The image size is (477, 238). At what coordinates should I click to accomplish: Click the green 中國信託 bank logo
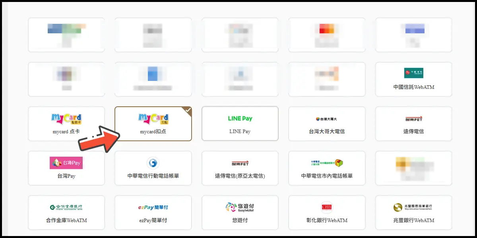(x=414, y=73)
